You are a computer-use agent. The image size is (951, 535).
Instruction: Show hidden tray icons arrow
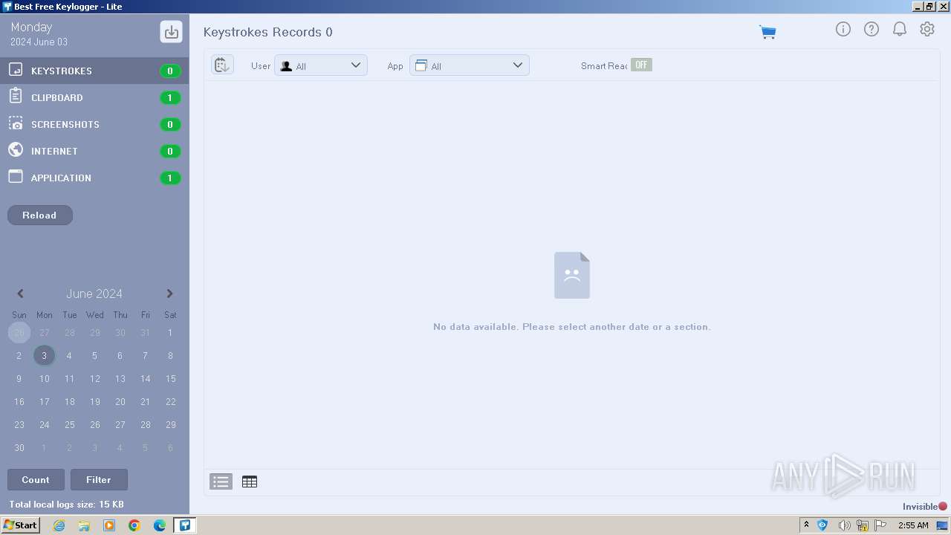806,525
